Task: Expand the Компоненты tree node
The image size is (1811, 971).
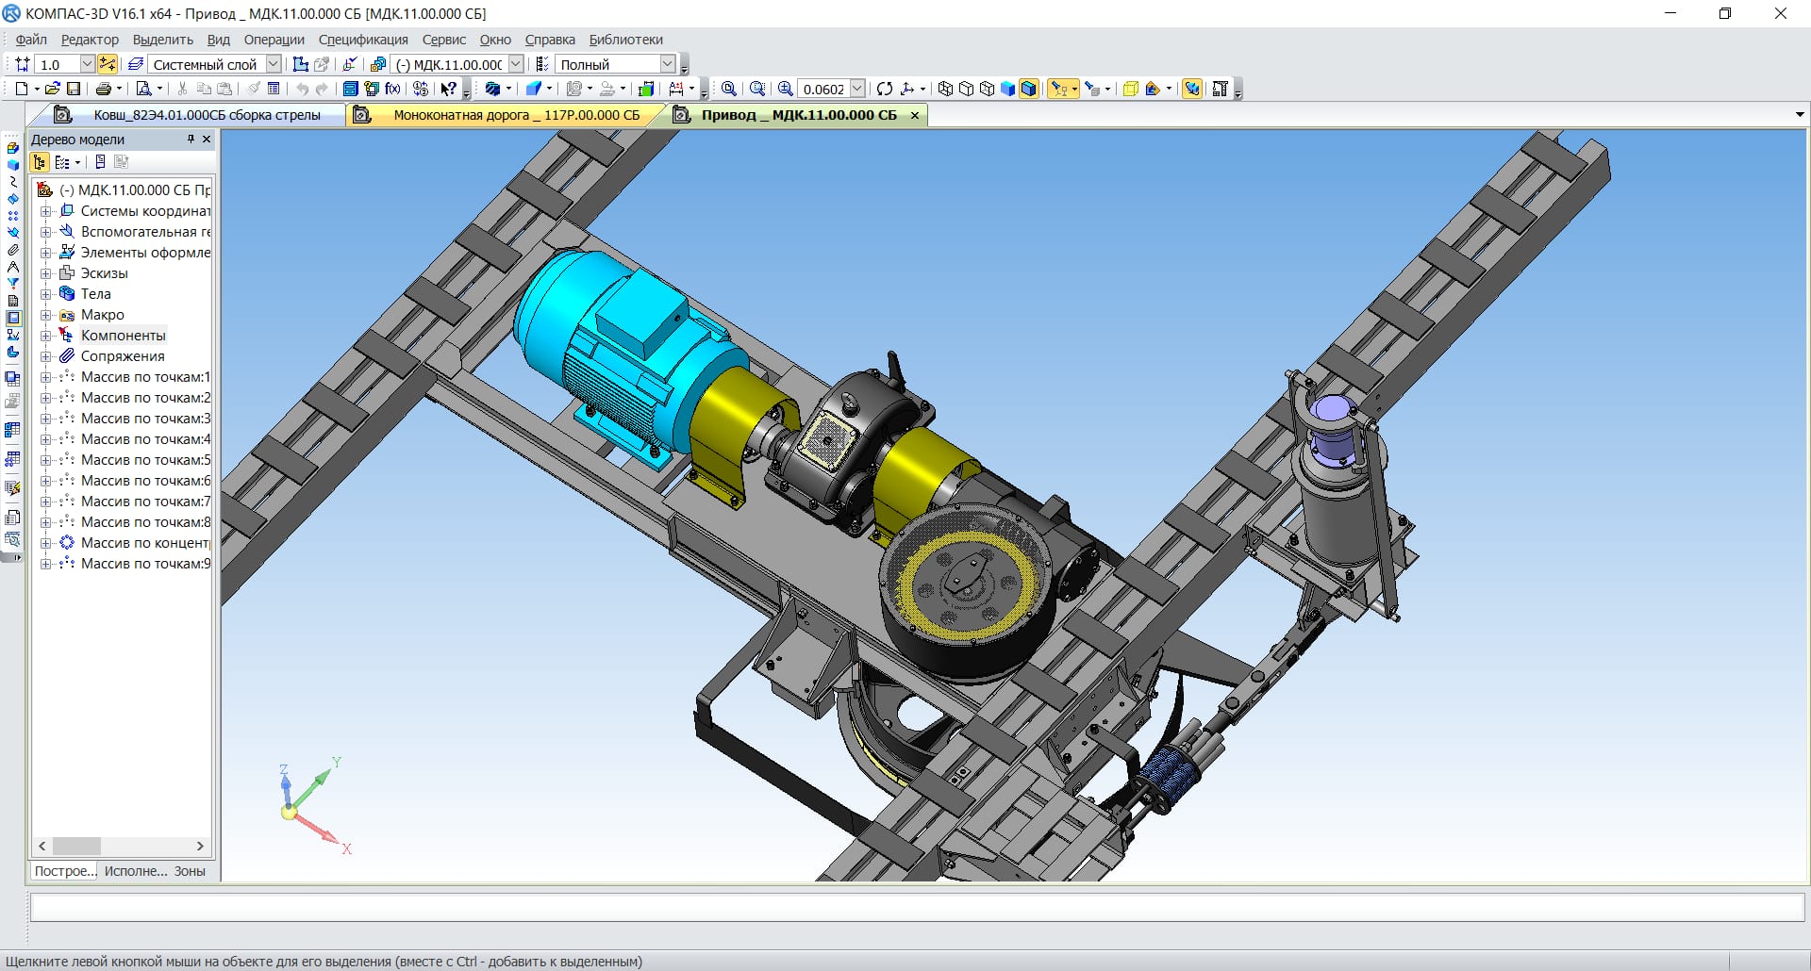Action: [x=45, y=336]
